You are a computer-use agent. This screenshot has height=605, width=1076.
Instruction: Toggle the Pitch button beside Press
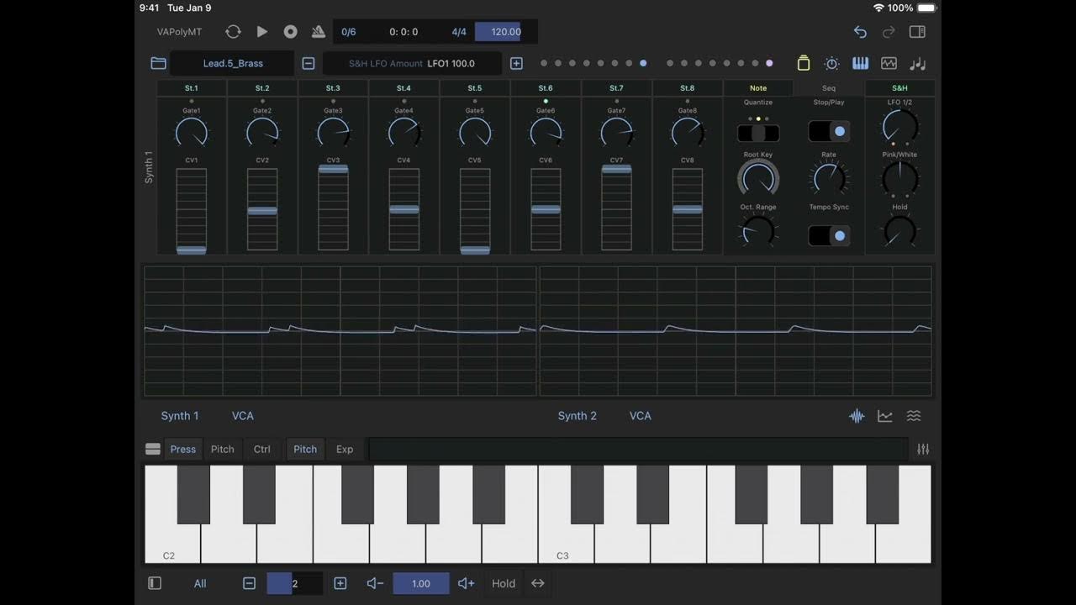(x=223, y=450)
